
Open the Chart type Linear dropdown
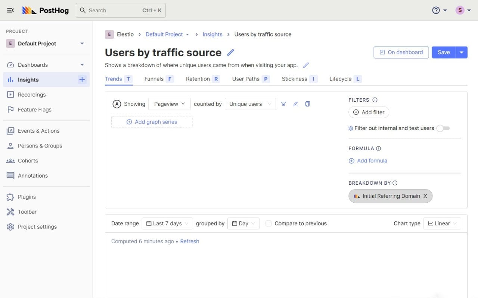pos(442,223)
